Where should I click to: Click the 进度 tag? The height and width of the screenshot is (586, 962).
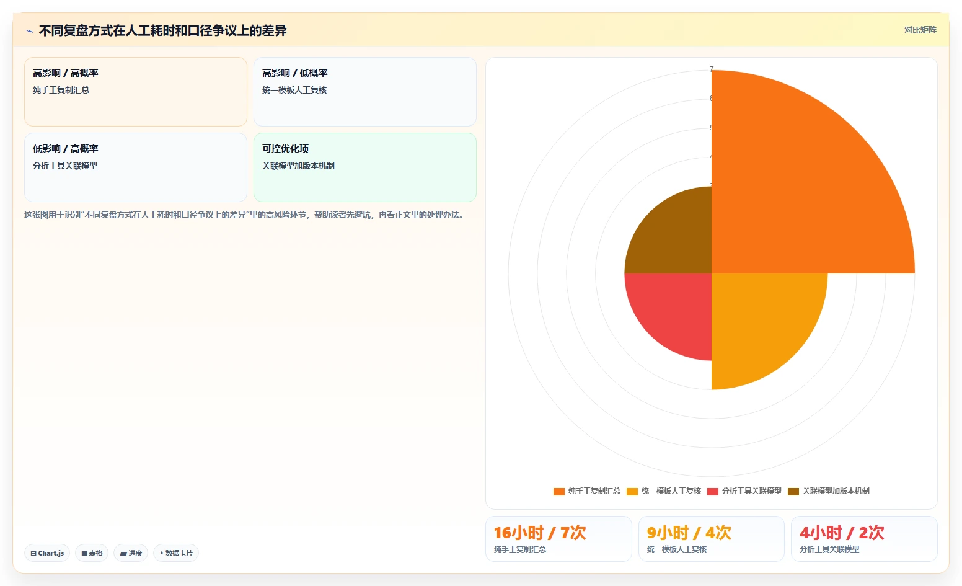tap(131, 553)
